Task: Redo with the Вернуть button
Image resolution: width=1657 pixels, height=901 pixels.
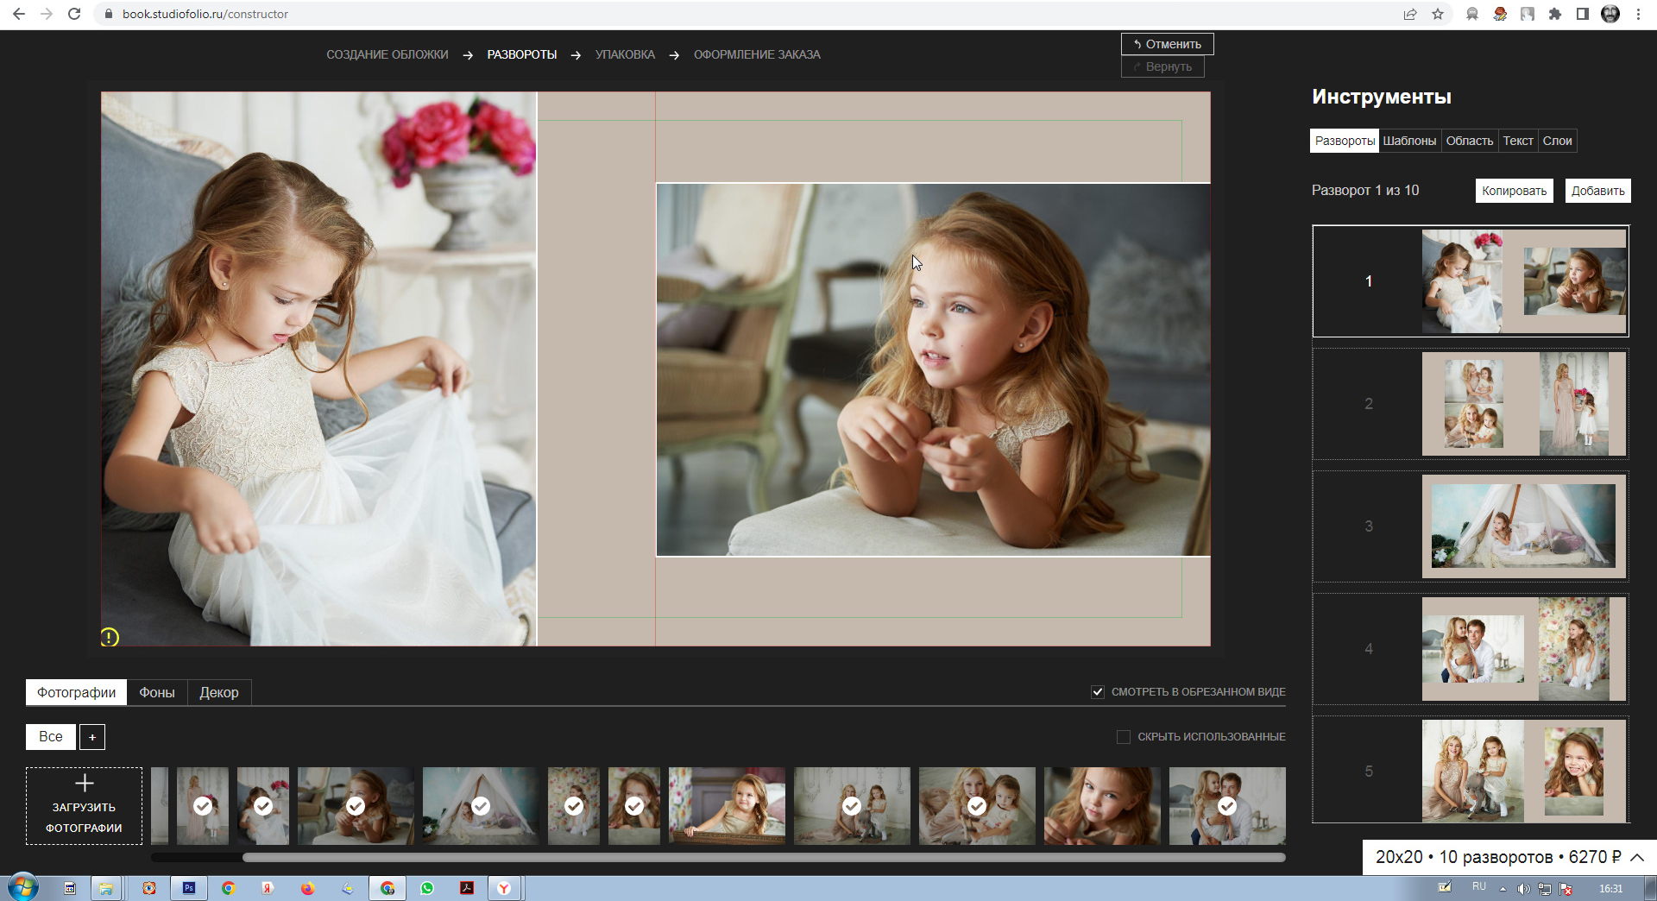Action: click(x=1162, y=66)
